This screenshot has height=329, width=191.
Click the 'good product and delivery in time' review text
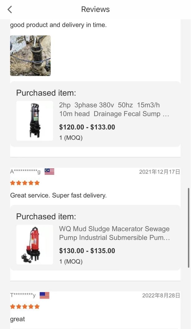click(x=58, y=25)
